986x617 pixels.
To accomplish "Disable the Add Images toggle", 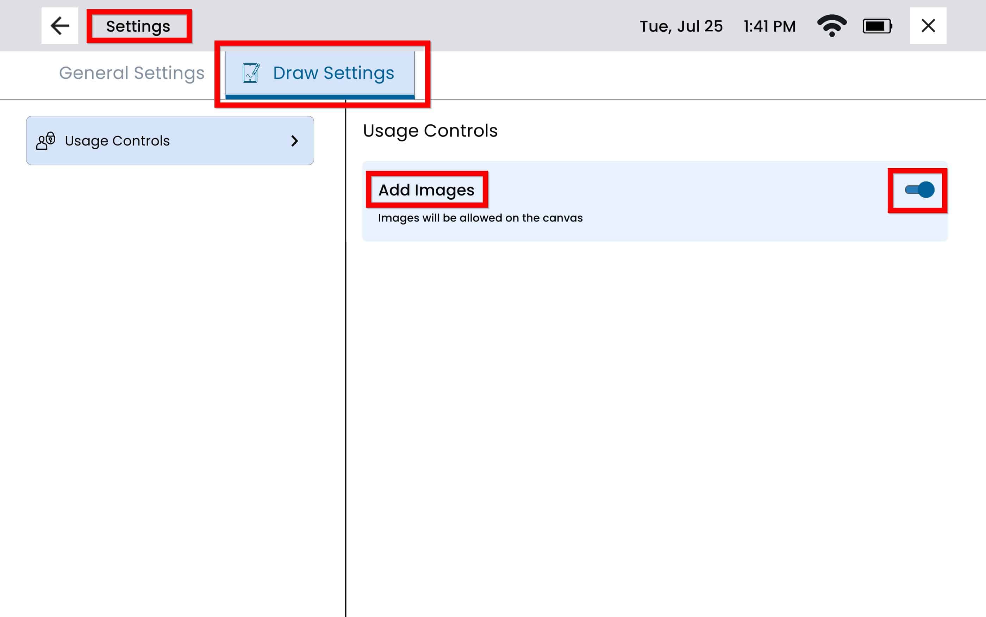I will 919,190.
